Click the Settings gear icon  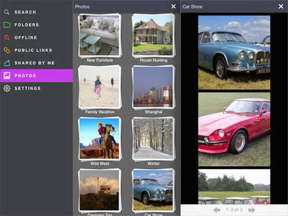pyautogui.click(x=7, y=88)
